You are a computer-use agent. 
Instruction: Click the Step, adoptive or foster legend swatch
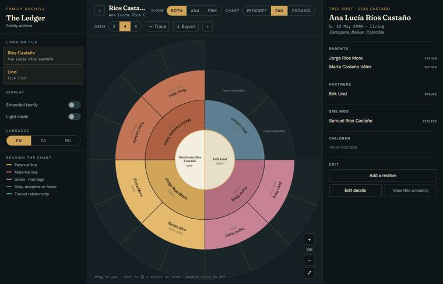tap(9, 187)
